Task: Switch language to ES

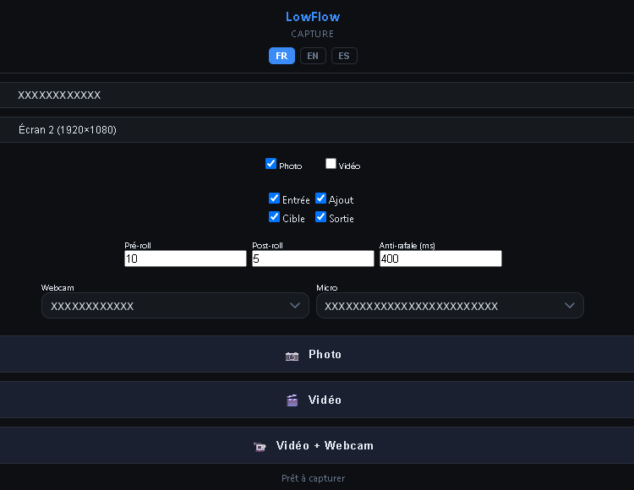Action: point(344,56)
